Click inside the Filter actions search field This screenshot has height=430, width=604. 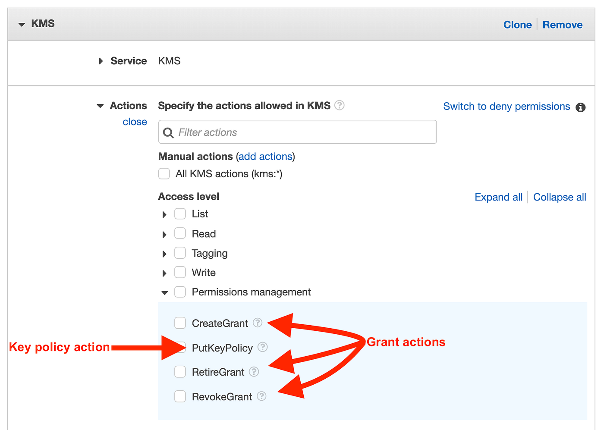pyautogui.click(x=298, y=132)
